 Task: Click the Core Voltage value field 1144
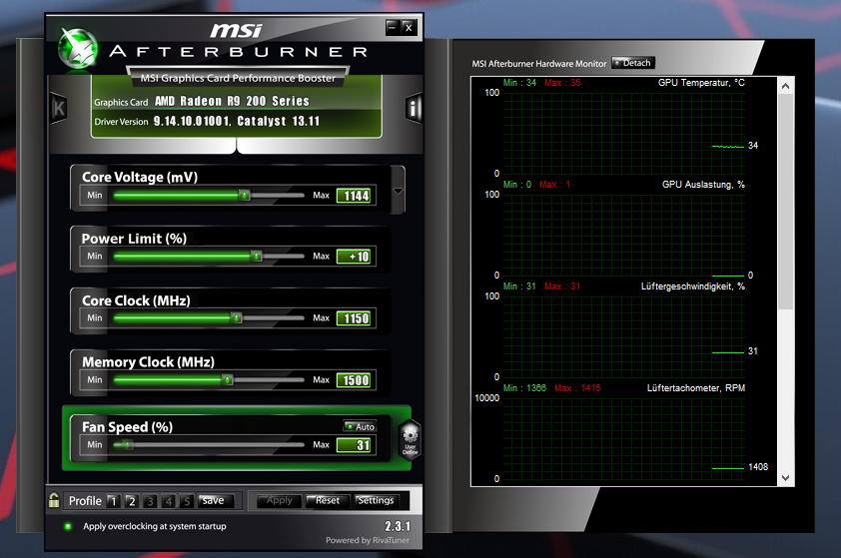[x=354, y=196]
